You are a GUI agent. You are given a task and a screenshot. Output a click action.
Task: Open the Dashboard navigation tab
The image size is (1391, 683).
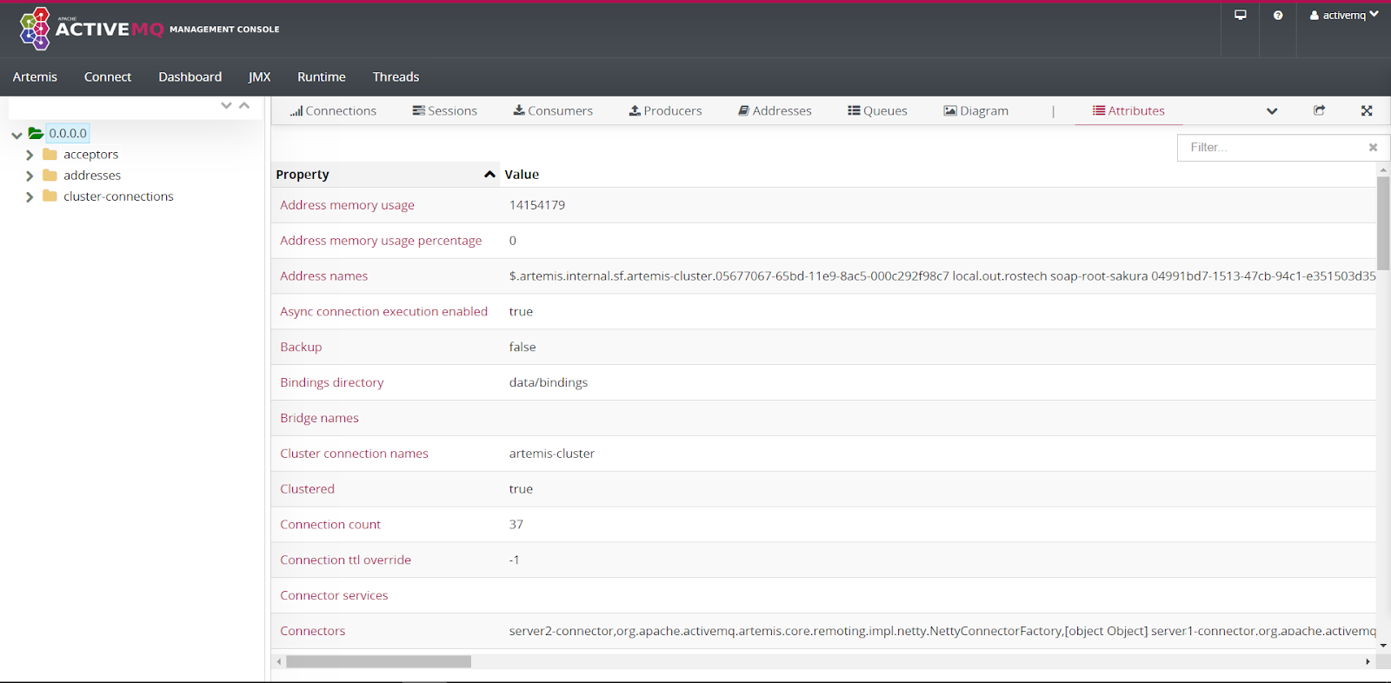pyautogui.click(x=190, y=76)
